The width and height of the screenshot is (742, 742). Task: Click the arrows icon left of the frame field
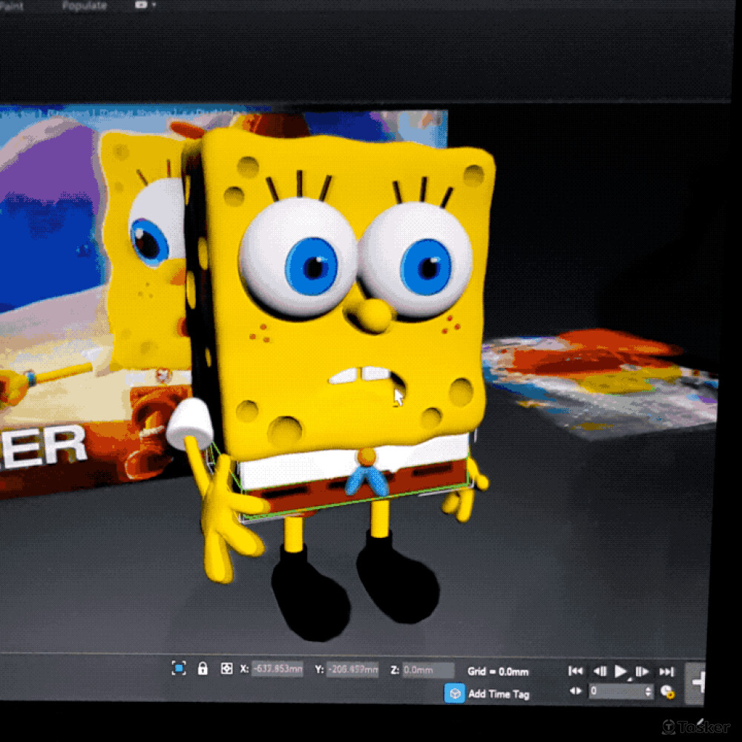[x=576, y=691]
